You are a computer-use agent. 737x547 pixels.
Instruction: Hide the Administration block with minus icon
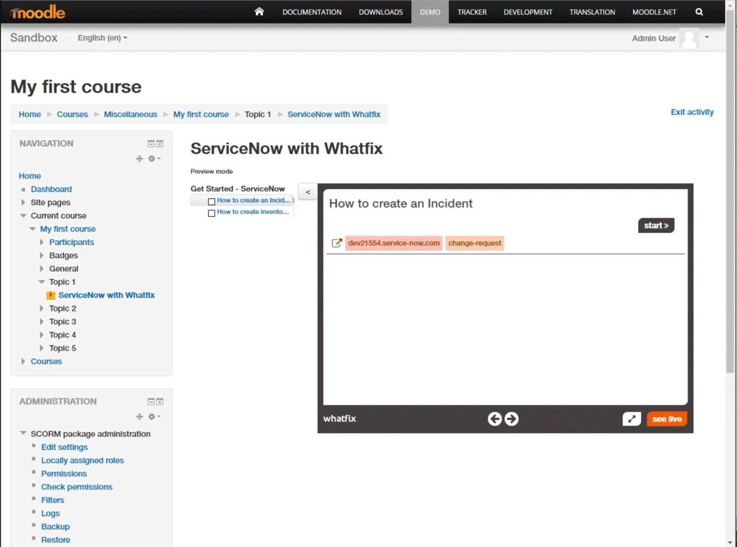(x=151, y=402)
